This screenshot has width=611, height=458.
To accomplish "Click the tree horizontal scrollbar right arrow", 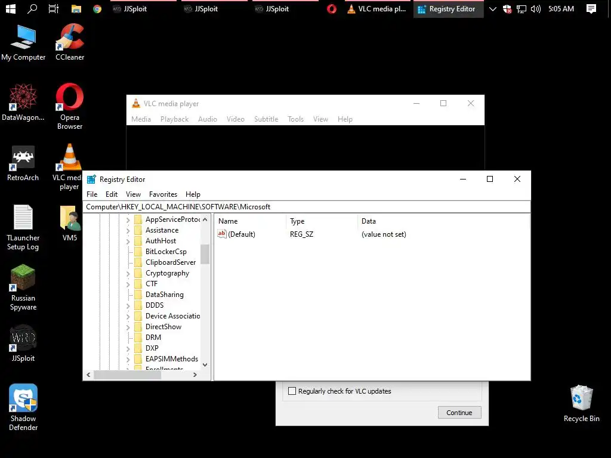I will (x=195, y=375).
